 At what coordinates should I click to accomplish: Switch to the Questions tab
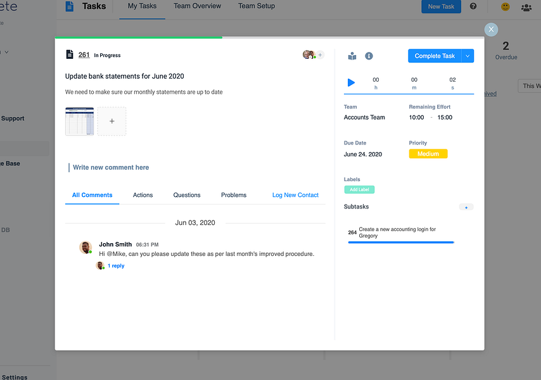187,195
